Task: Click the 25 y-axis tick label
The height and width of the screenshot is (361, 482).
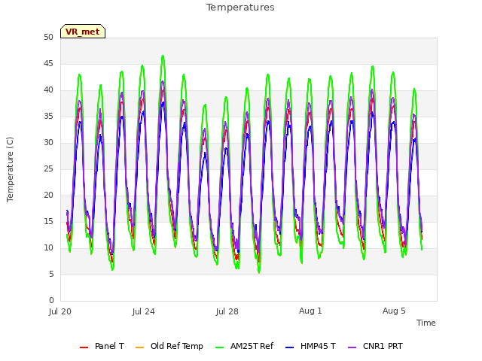Action: click(x=48, y=168)
